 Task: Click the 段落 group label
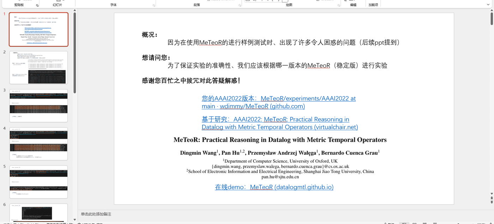197,5
